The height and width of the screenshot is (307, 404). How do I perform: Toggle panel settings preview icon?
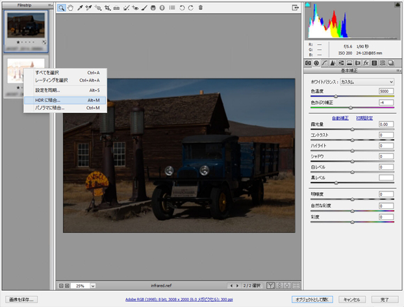point(296,286)
